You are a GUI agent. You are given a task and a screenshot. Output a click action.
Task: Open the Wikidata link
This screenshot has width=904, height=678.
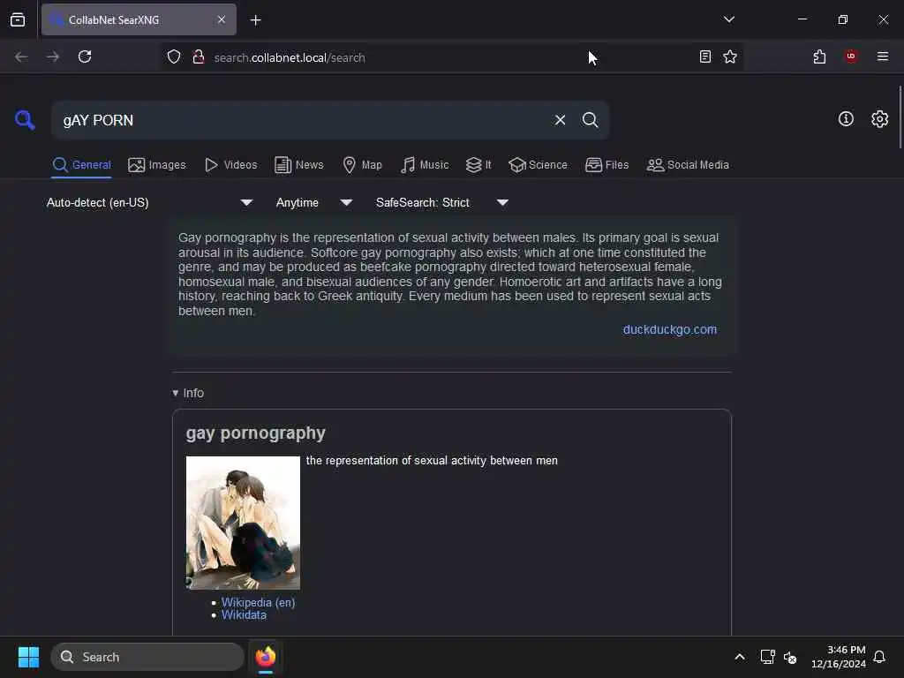coord(244,615)
